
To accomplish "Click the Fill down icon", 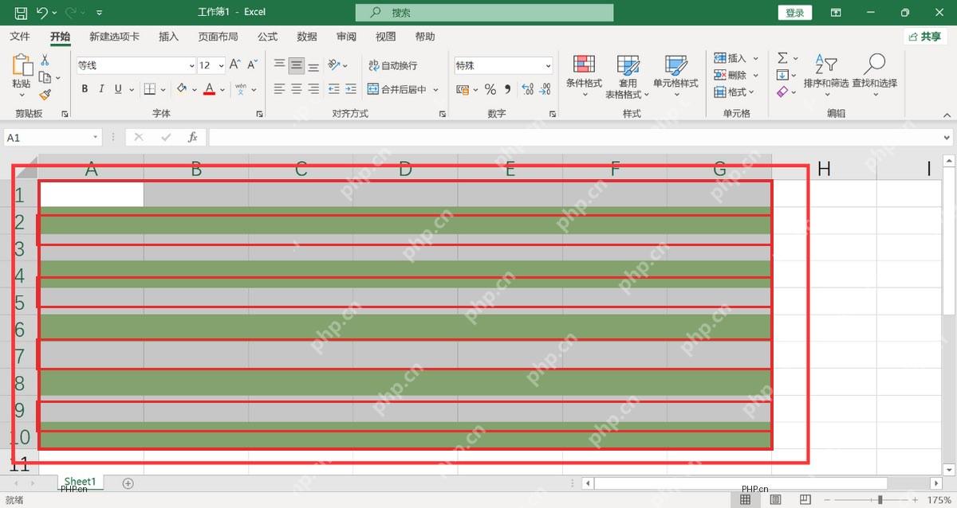I will pos(782,75).
